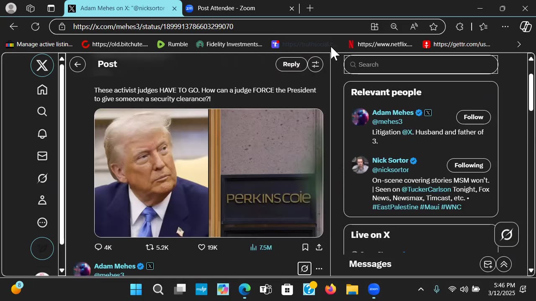536x301 pixels.
Task: Open Zoom from taskbar
Action: pyautogui.click(x=374, y=289)
